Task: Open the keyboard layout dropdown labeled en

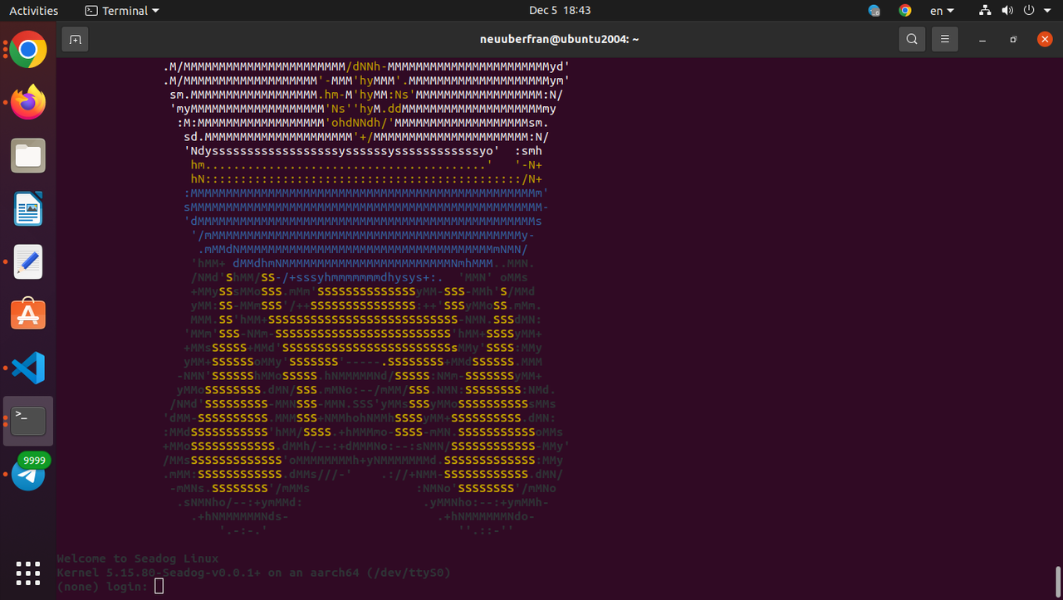Action: [942, 11]
